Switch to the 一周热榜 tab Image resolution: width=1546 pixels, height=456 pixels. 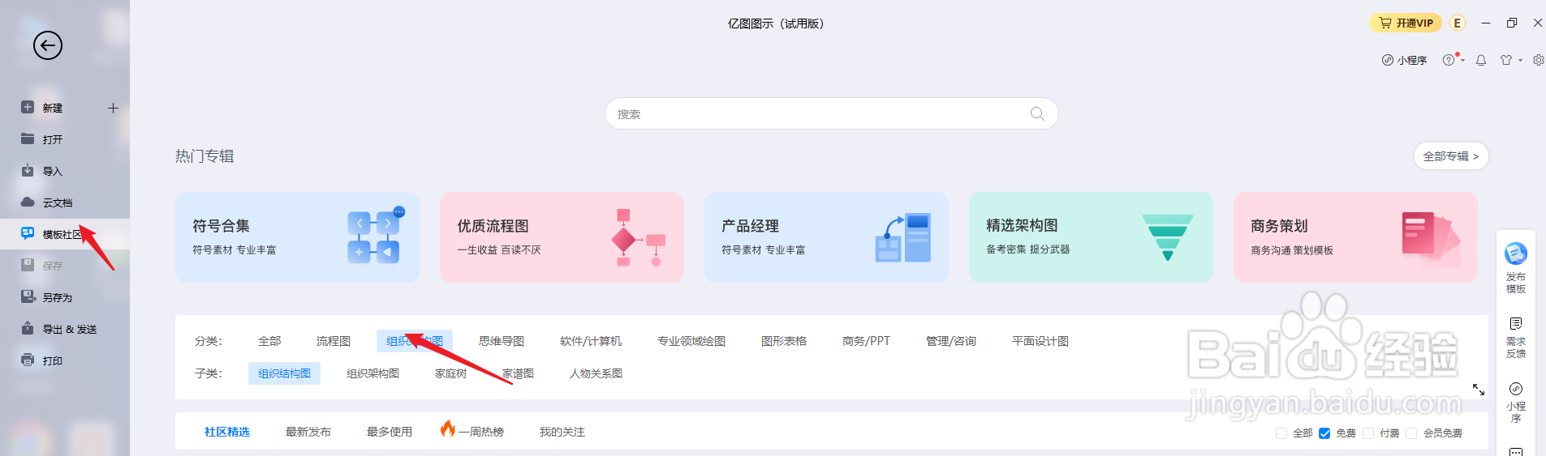[472, 430]
